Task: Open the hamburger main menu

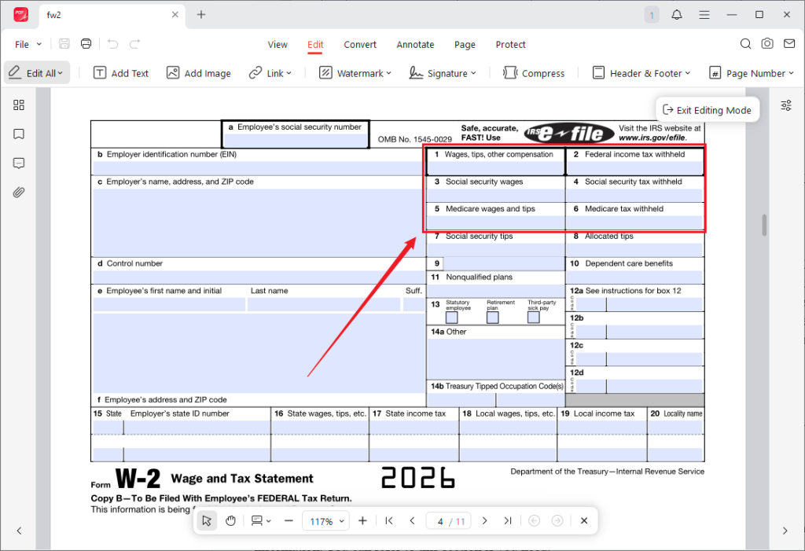Action: [x=704, y=15]
